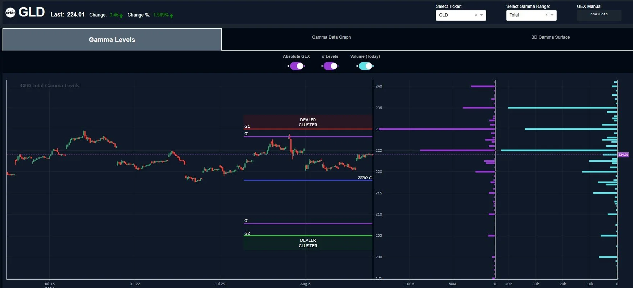Click the upper DEALER CLUSTER red zone label
This screenshot has width=633, height=288.
(308, 122)
